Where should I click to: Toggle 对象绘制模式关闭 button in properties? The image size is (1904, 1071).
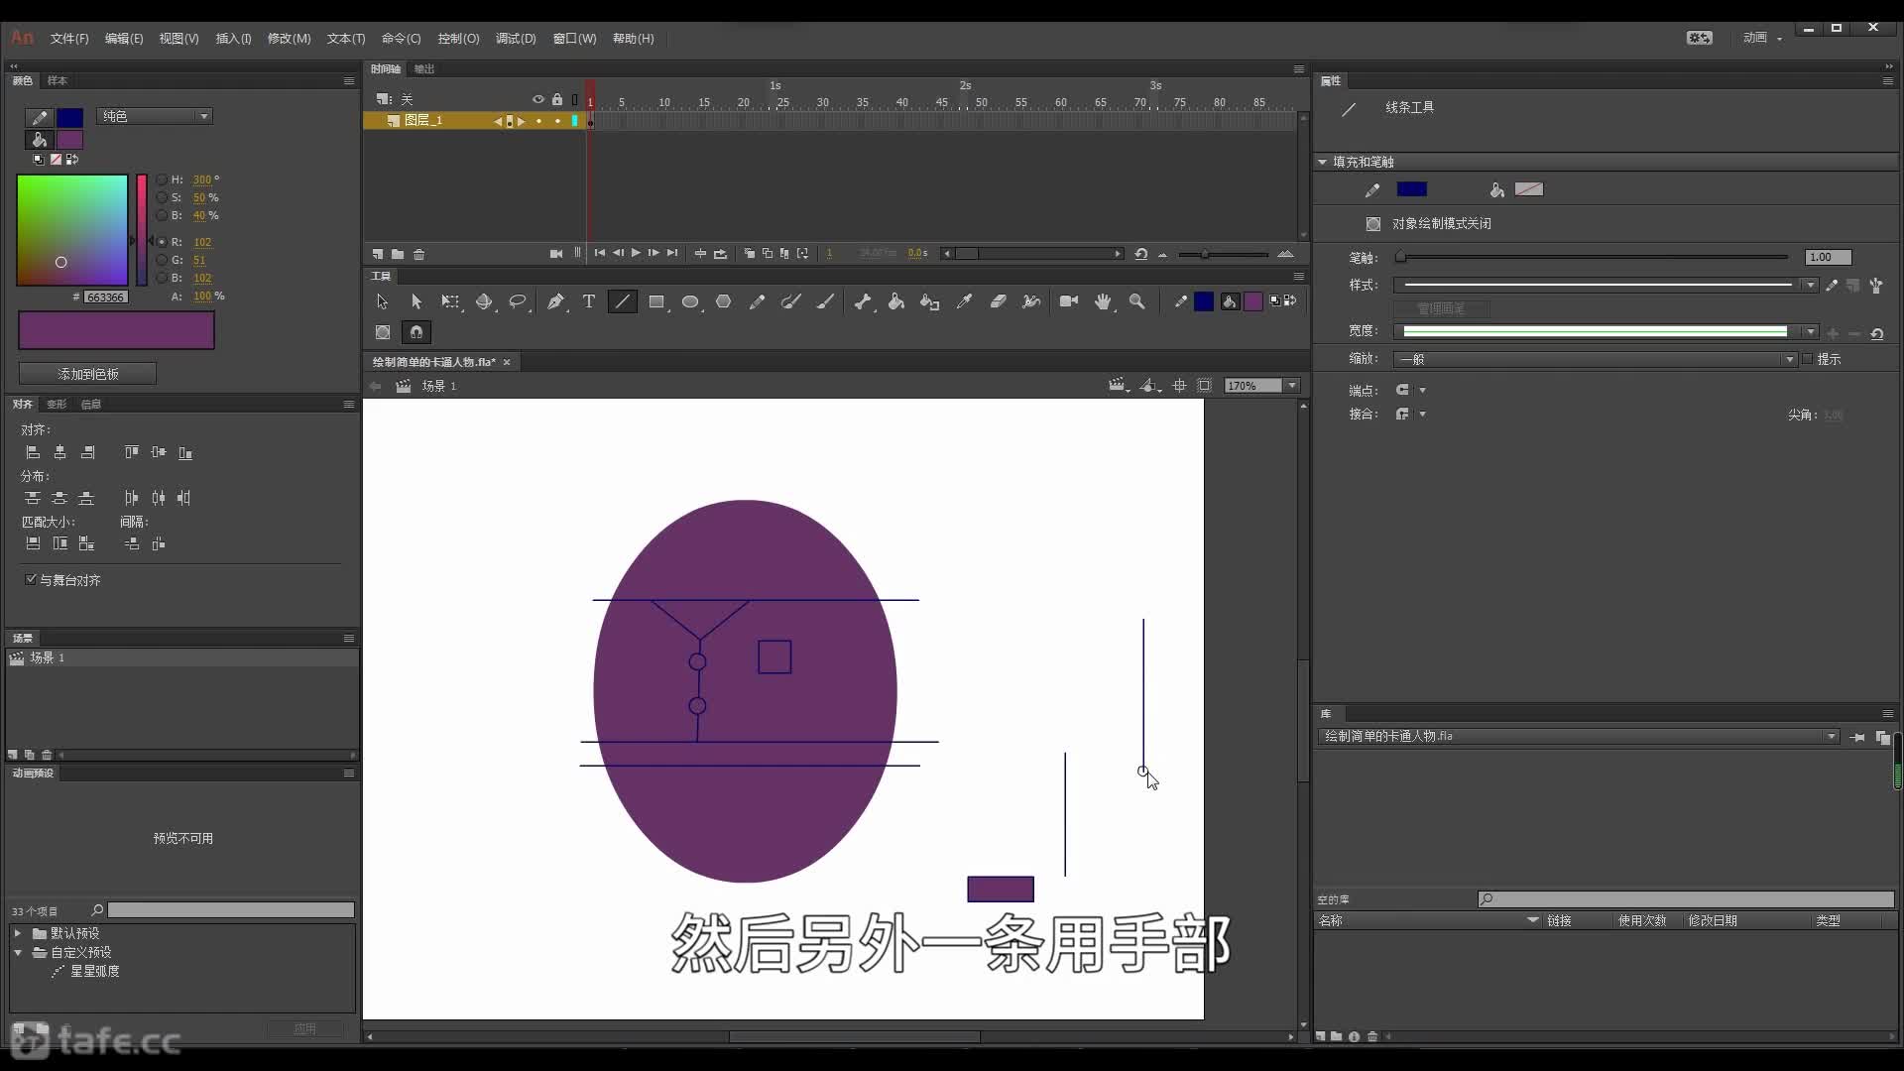pyautogui.click(x=1373, y=224)
